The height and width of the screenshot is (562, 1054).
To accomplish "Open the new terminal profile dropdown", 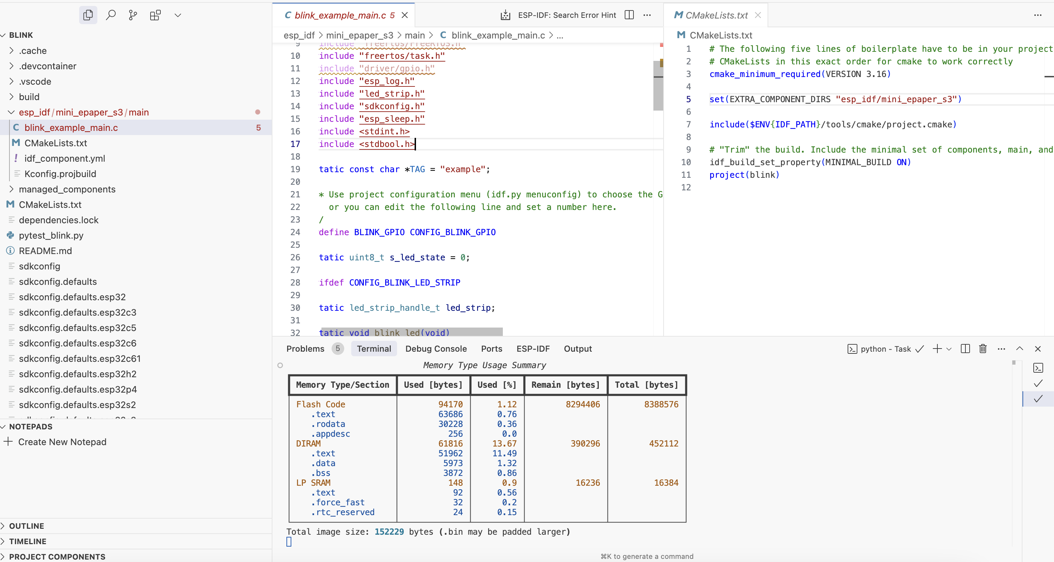I will coord(949,349).
